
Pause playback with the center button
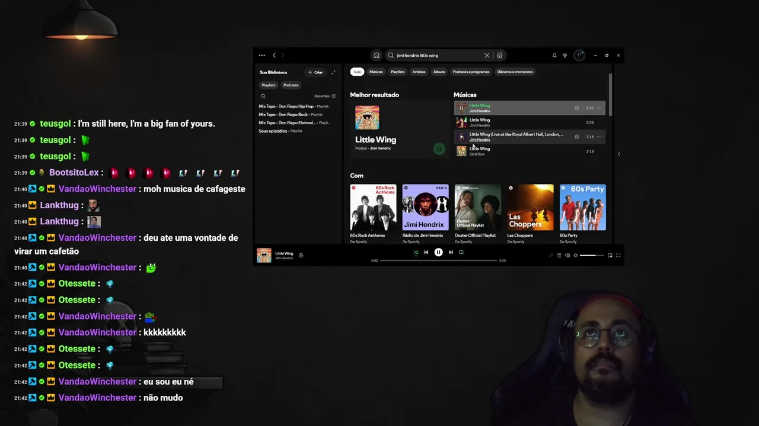tap(438, 252)
